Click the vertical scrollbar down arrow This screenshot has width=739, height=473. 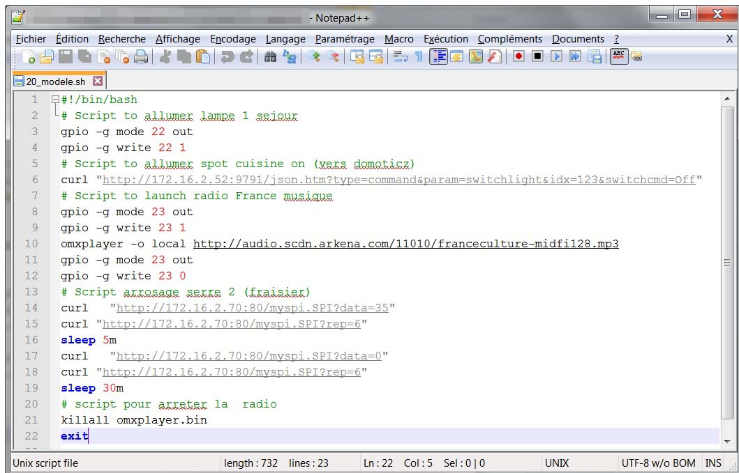[726, 442]
